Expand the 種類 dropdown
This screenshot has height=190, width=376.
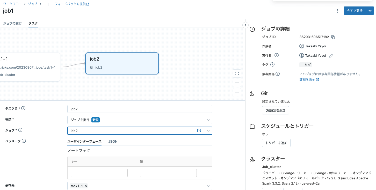208,120
